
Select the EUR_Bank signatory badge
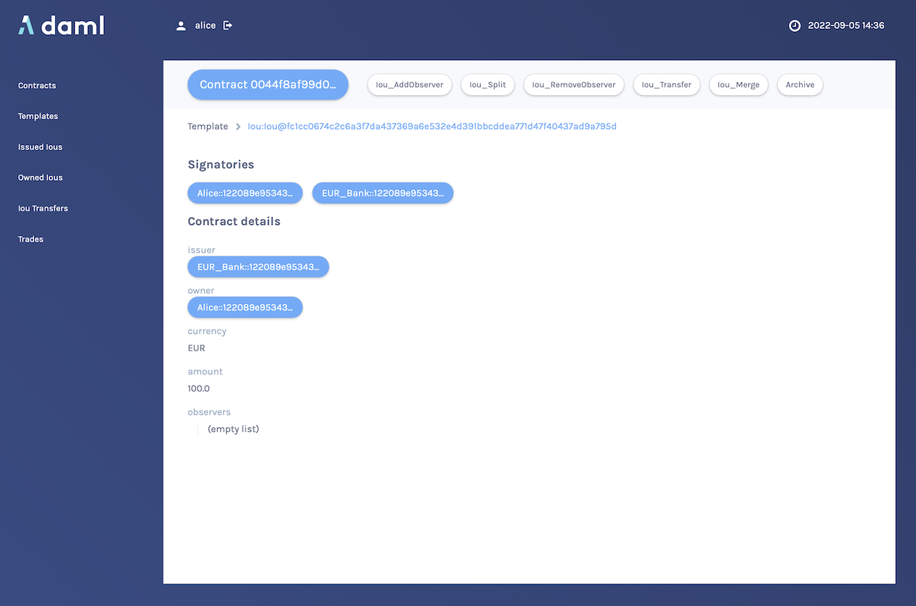tap(383, 193)
